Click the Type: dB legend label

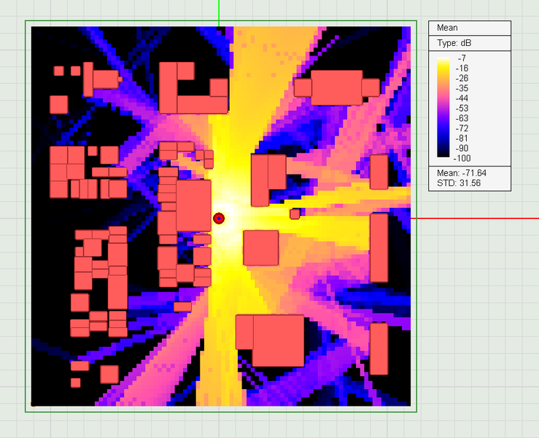pos(454,43)
